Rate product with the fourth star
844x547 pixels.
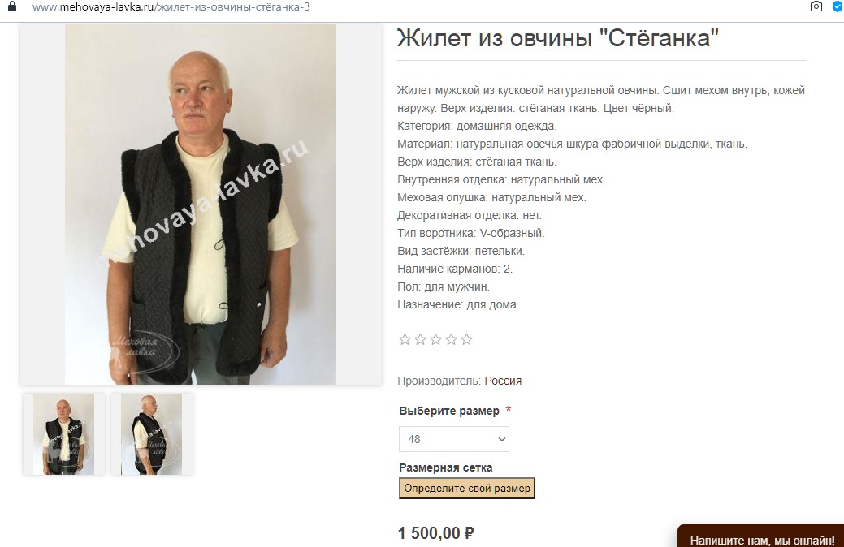tap(451, 339)
